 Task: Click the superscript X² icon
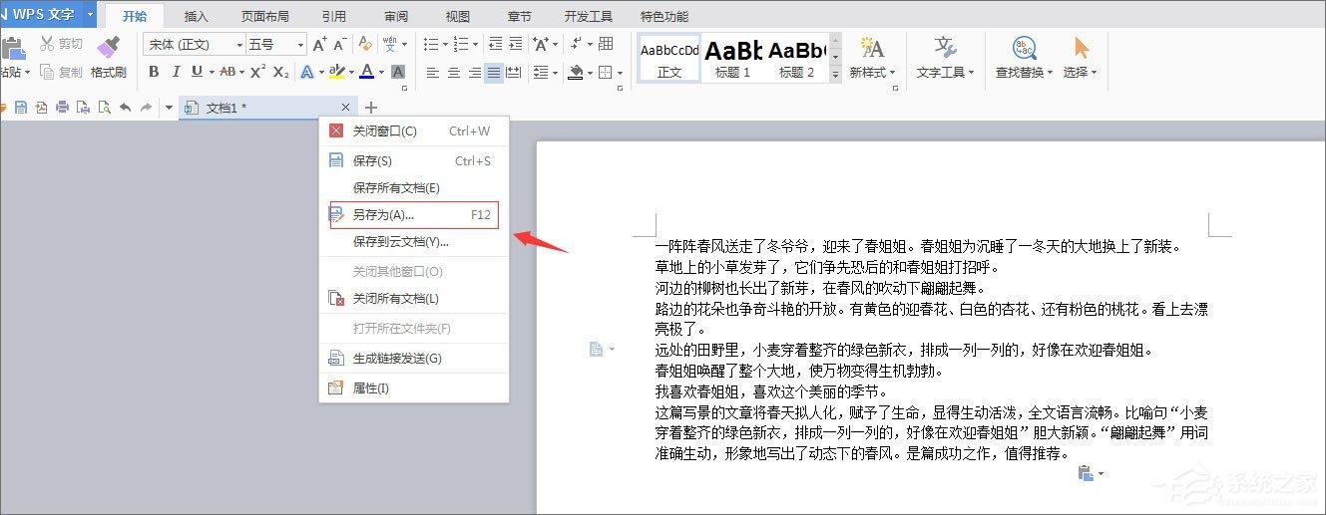(x=257, y=72)
